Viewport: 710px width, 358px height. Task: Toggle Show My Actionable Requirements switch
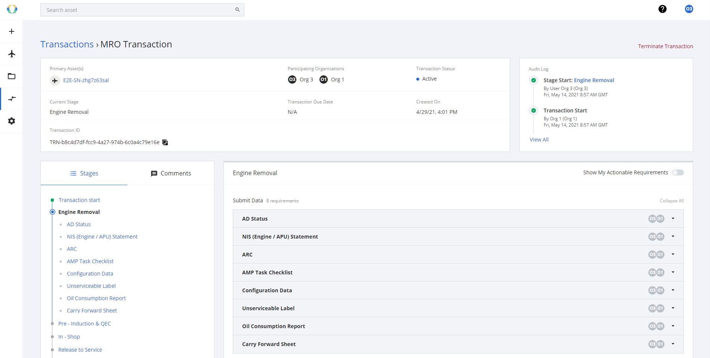[677, 172]
